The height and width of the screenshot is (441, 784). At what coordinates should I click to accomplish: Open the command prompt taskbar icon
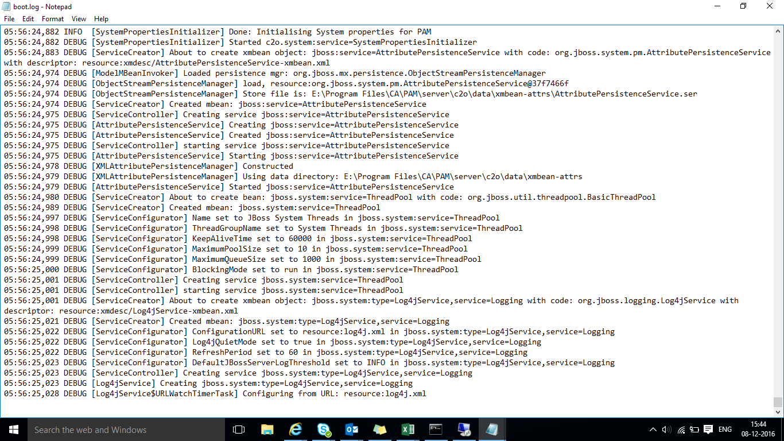click(x=436, y=429)
